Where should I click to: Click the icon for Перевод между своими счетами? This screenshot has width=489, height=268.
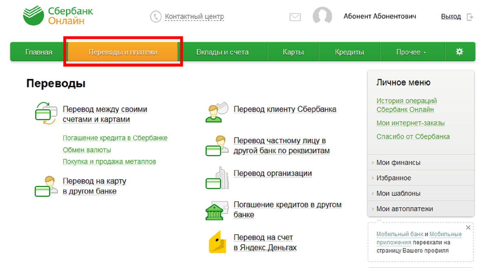click(x=46, y=114)
